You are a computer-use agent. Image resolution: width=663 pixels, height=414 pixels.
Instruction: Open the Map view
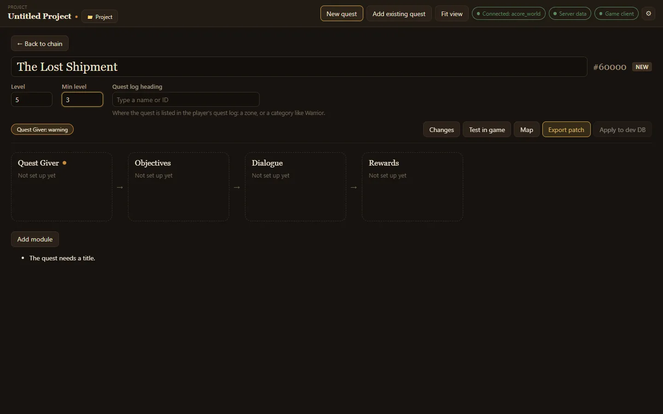pyautogui.click(x=527, y=130)
